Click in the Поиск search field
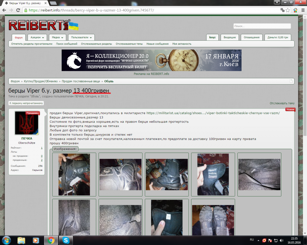Viewport: 307px width, 245px height. click(x=262, y=26)
